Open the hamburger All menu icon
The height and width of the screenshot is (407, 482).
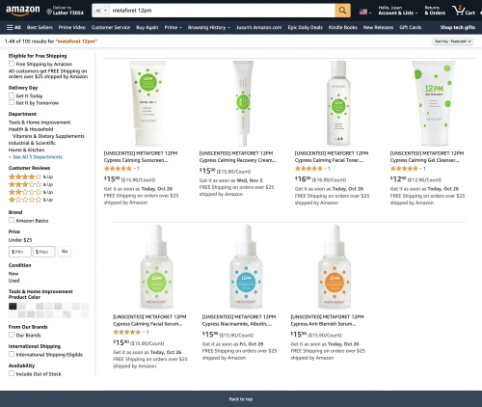pyautogui.click(x=10, y=28)
